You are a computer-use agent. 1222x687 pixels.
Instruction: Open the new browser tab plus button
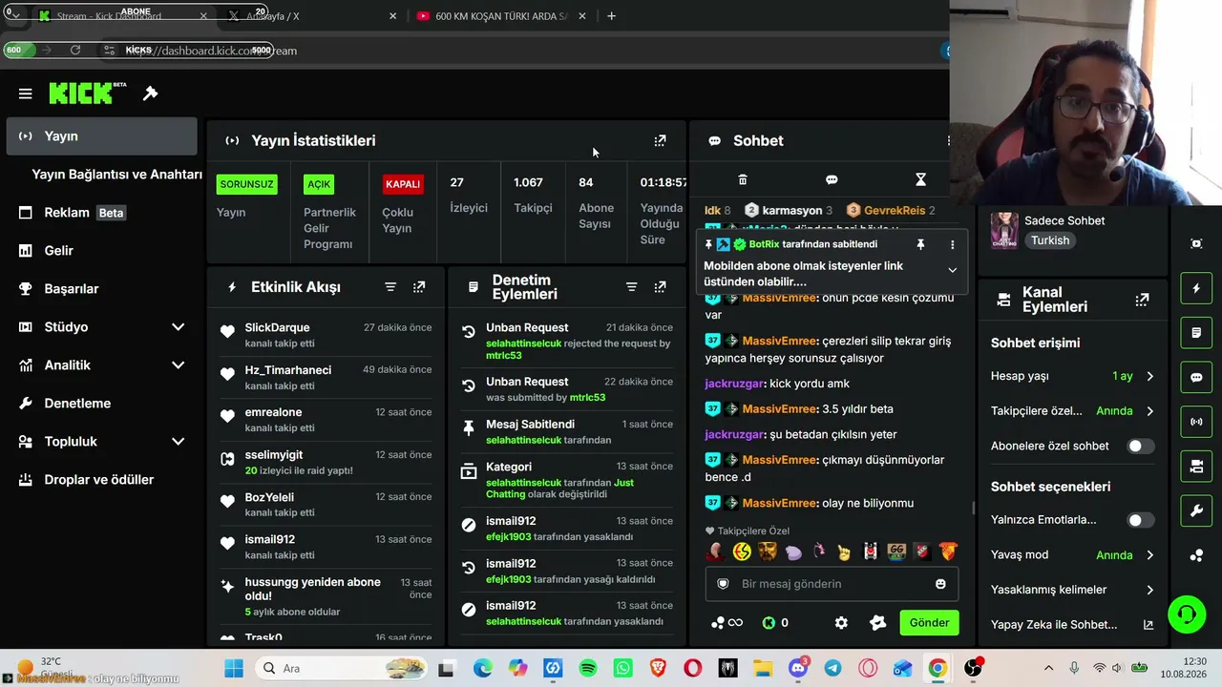(x=611, y=16)
